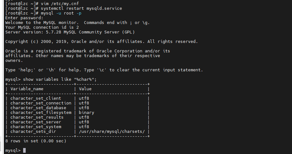
Task: Click the character_set_connection row name
Action: (41, 103)
